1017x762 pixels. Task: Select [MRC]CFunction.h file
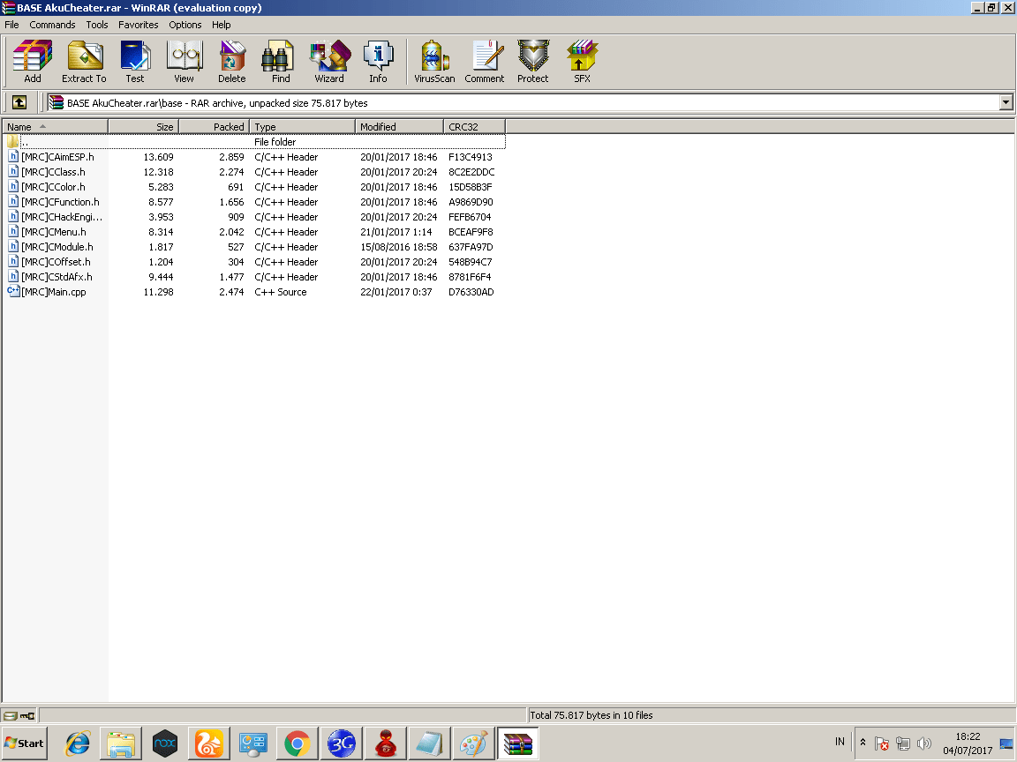coord(60,201)
